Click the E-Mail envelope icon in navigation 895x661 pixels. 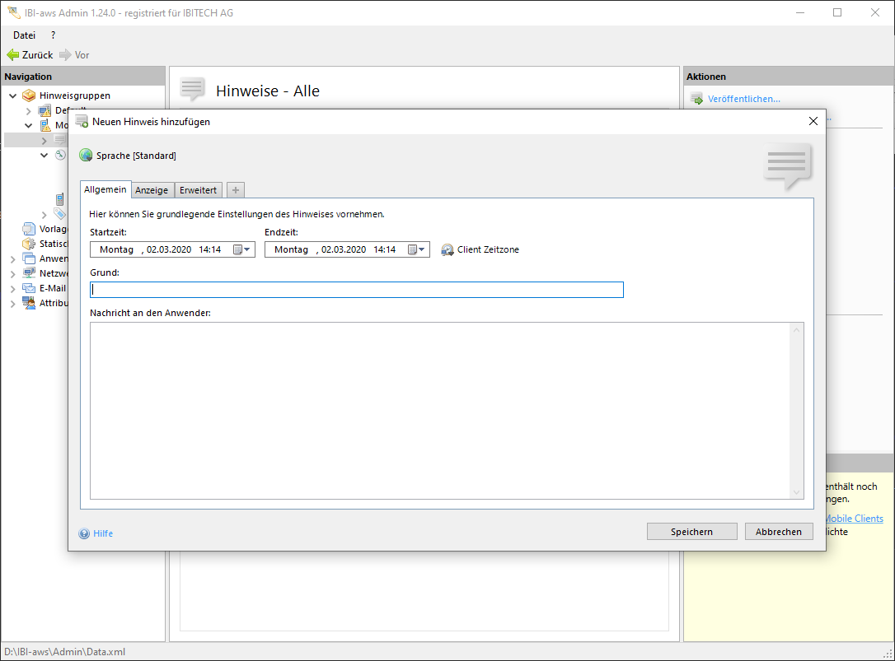pyautogui.click(x=30, y=288)
